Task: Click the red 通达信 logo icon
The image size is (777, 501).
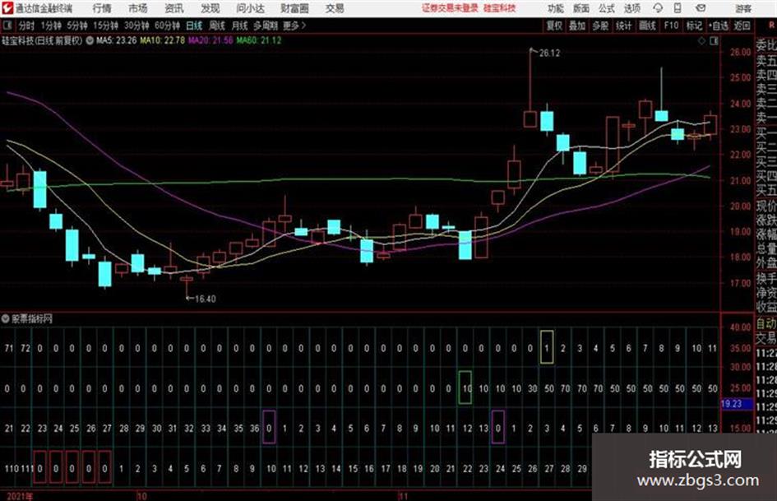Action: (x=8, y=8)
